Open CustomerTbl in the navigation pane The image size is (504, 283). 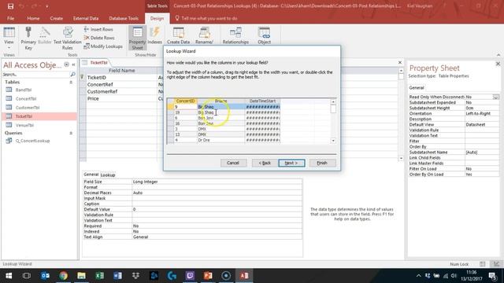coord(28,108)
